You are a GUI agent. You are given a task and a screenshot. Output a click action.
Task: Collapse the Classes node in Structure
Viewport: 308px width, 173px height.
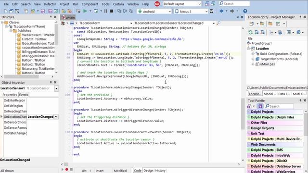pyautogui.click(x=2, y=23)
